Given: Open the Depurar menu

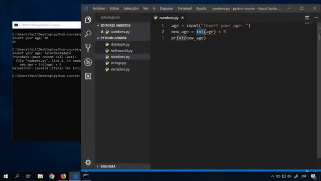Looking at the screenshot, I should coord(166,9).
